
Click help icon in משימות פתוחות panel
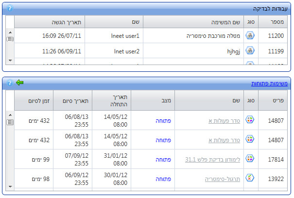click(x=10, y=83)
